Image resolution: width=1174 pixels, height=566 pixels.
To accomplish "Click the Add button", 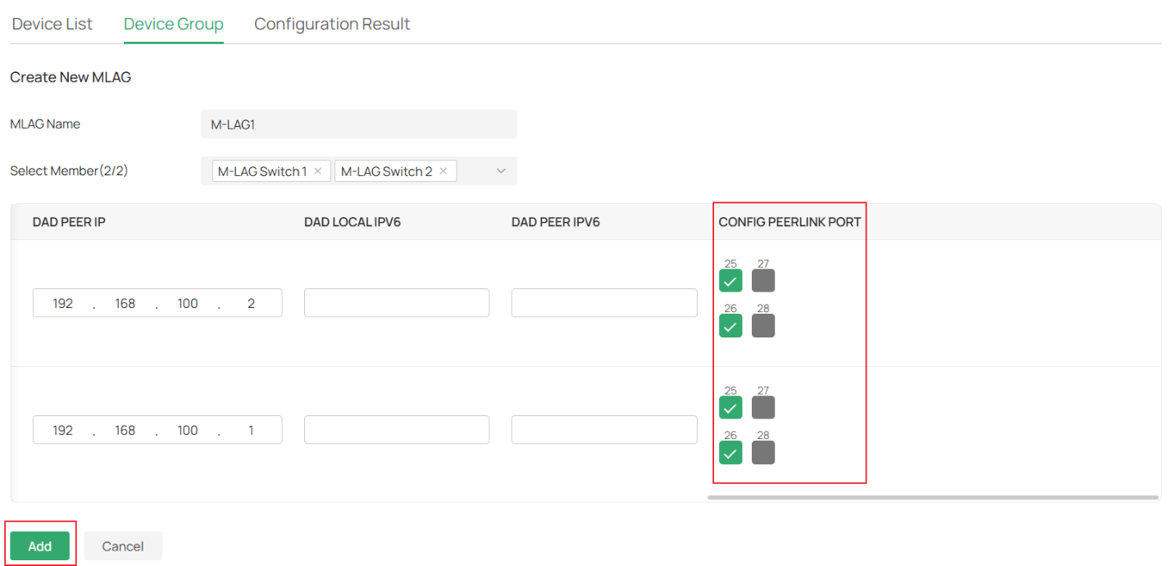I will click(39, 546).
